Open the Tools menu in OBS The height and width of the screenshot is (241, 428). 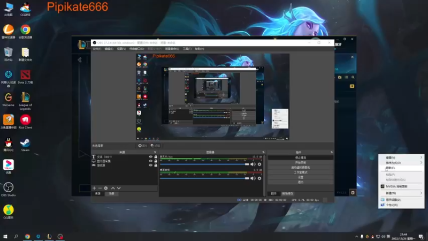(x=187, y=49)
